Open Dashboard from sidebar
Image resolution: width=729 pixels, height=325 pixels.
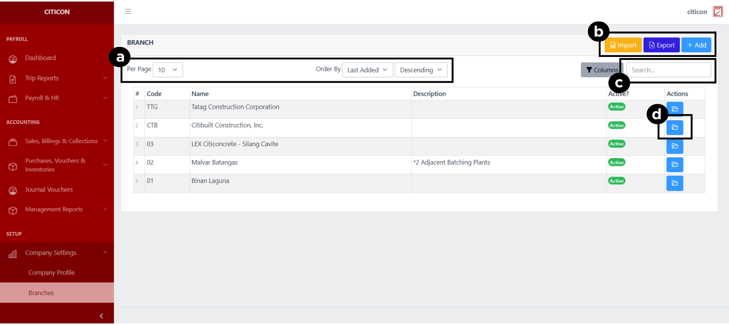click(x=40, y=58)
